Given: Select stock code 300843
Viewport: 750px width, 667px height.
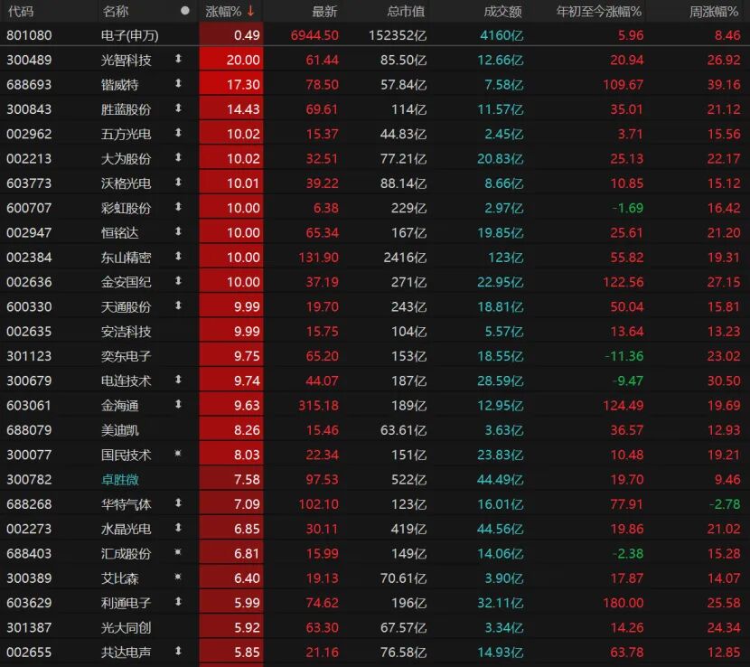Looking at the screenshot, I should pos(29,109).
